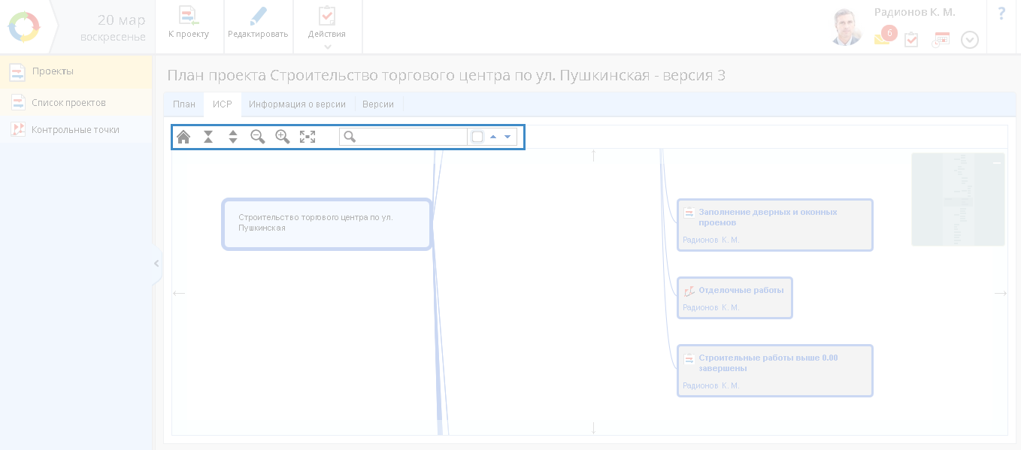Open the Информация о версии tab
This screenshot has height=450, width=1021.
(x=297, y=104)
